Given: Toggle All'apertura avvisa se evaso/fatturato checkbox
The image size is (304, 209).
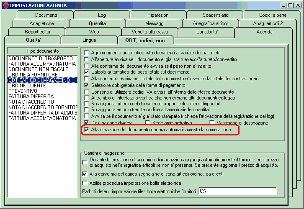Looking at the screenshot, I should point(87,59).
